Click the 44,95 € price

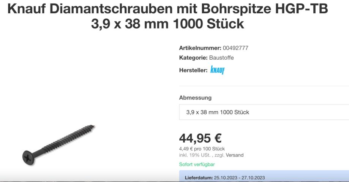tap(200, 138)
